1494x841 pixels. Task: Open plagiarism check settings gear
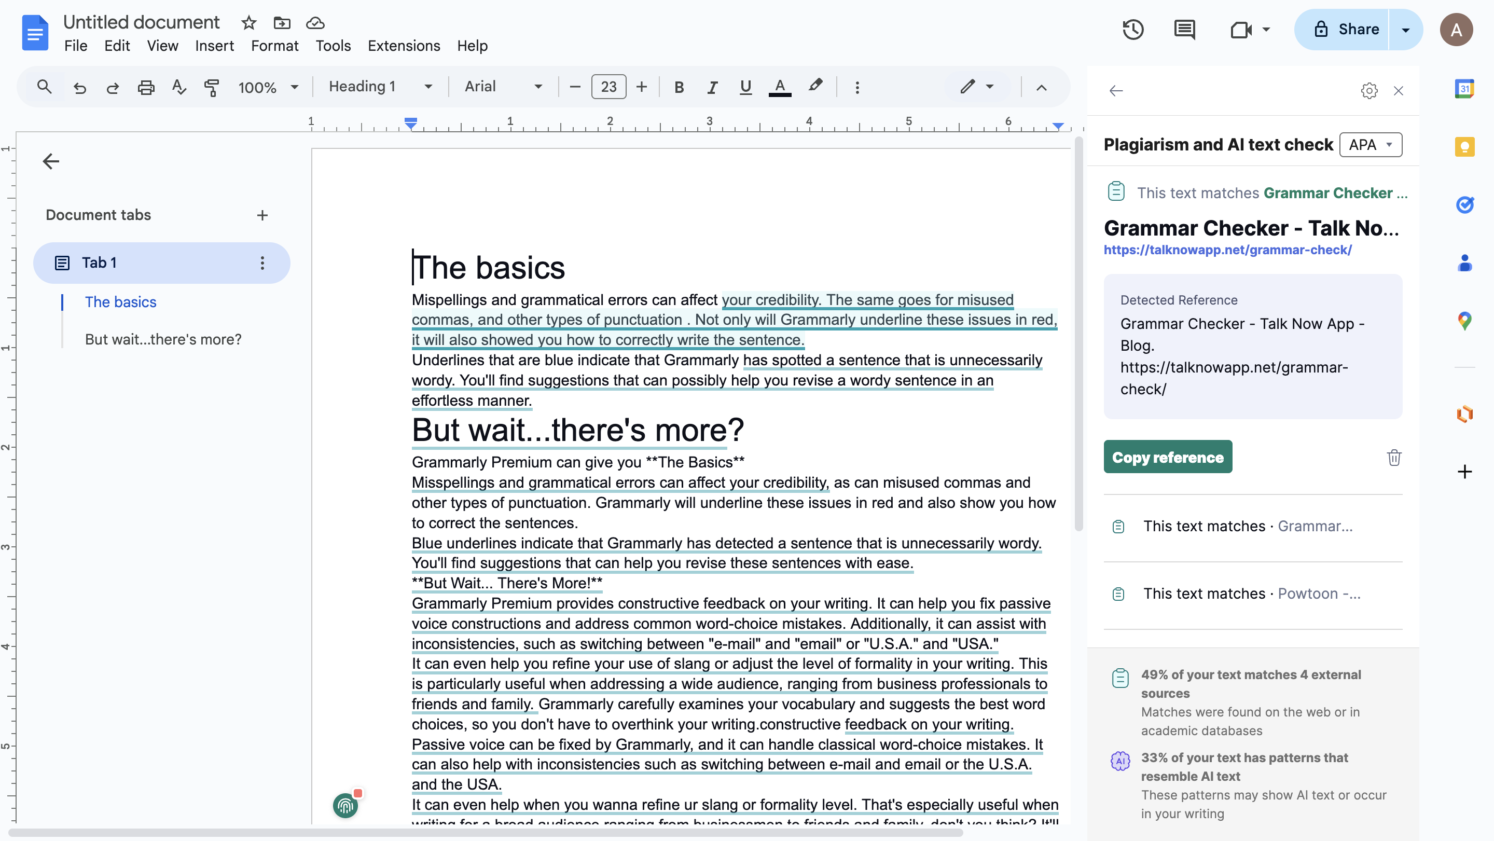click(1369, 90)
